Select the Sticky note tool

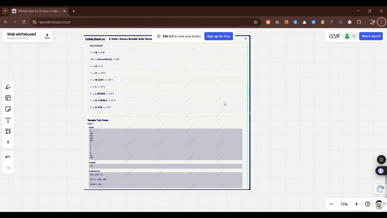click(x=8, y=109)
